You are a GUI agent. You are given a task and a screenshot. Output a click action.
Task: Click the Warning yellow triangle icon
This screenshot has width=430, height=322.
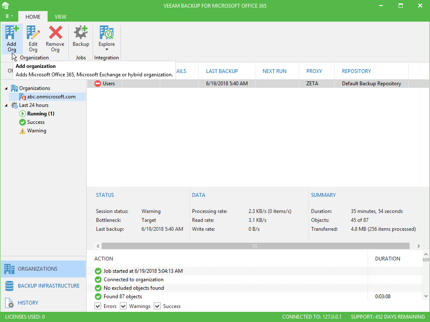23,131
